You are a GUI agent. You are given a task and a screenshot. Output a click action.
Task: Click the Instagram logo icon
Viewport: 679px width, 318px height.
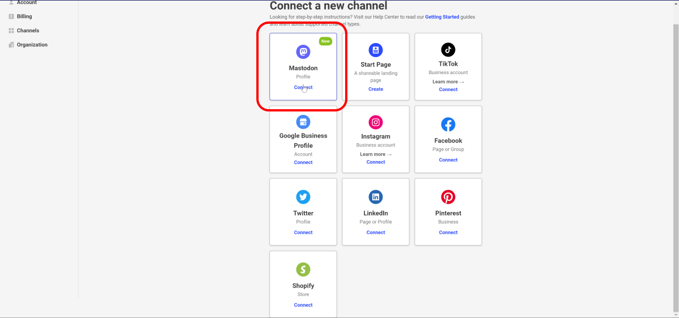[x=376, y=122]
